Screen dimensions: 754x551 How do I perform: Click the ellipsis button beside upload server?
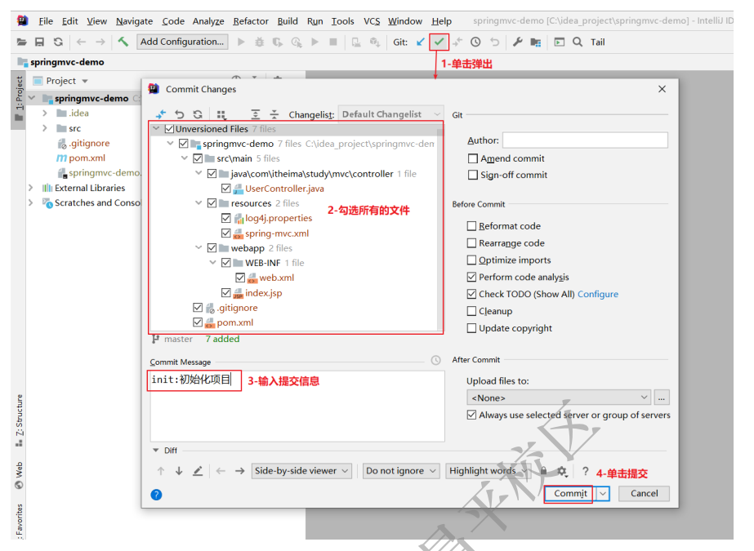coord(662,398)
